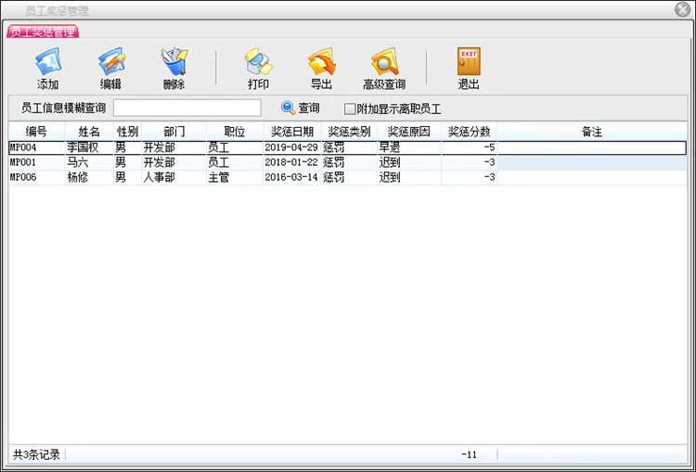Click date cell 2019-04-29
Viewport: 696px width, 472px height.
(292, 147)
